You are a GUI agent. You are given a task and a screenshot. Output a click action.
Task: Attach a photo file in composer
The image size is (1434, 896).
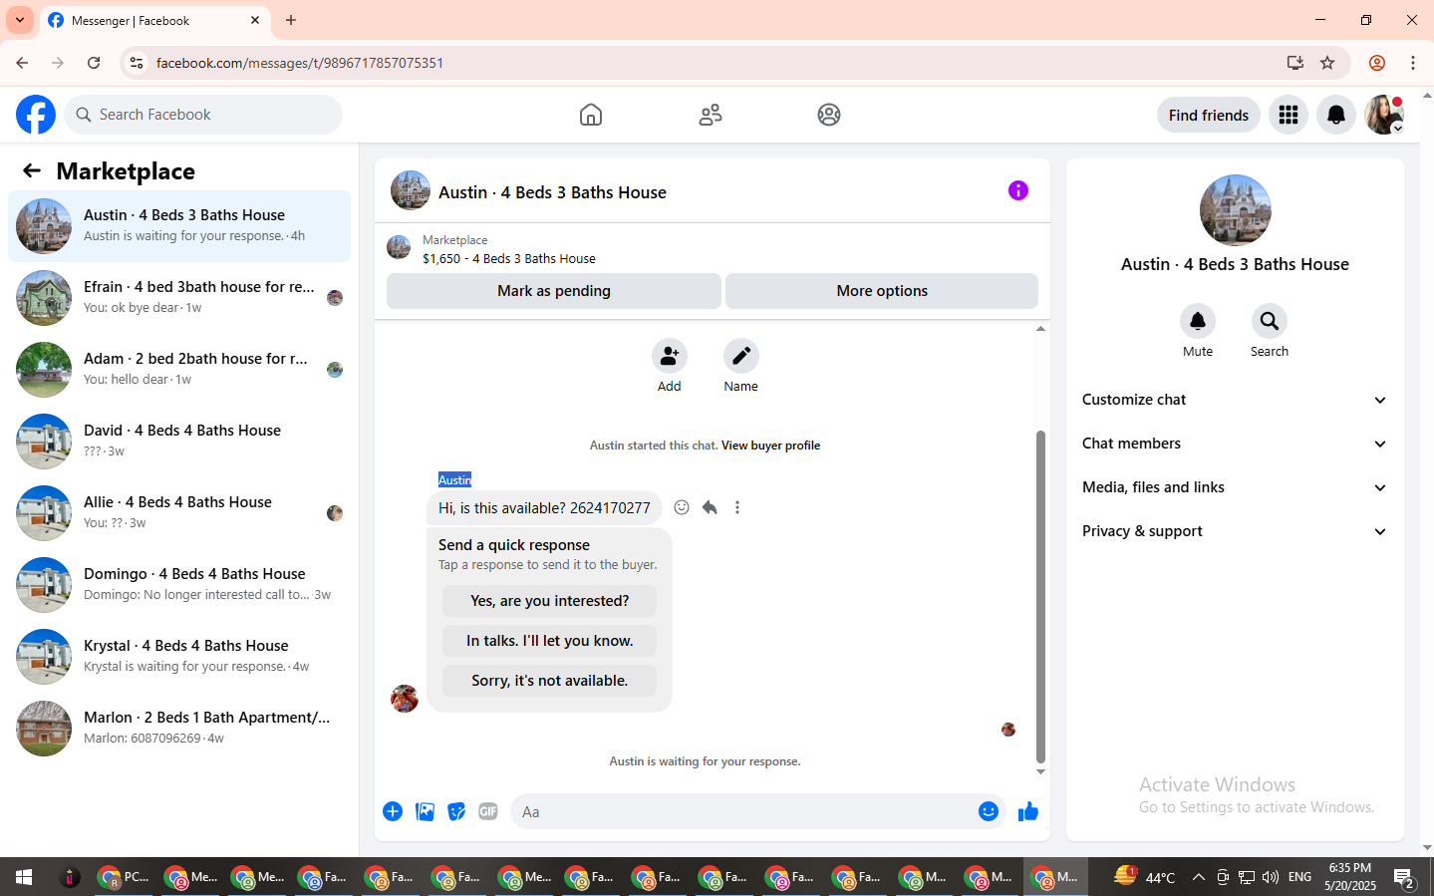click(x=425, y=811)
